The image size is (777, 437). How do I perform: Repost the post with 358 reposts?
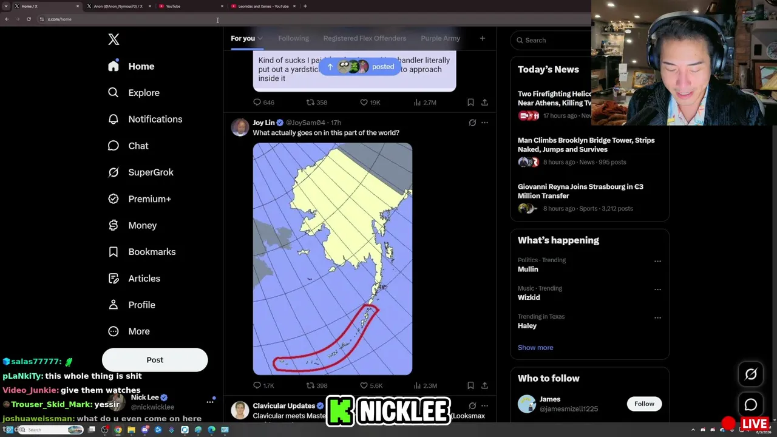tap(316, 103)
